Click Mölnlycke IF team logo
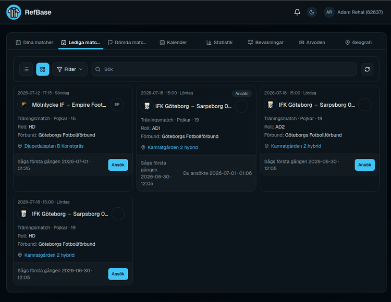 (x=23, y=105)
